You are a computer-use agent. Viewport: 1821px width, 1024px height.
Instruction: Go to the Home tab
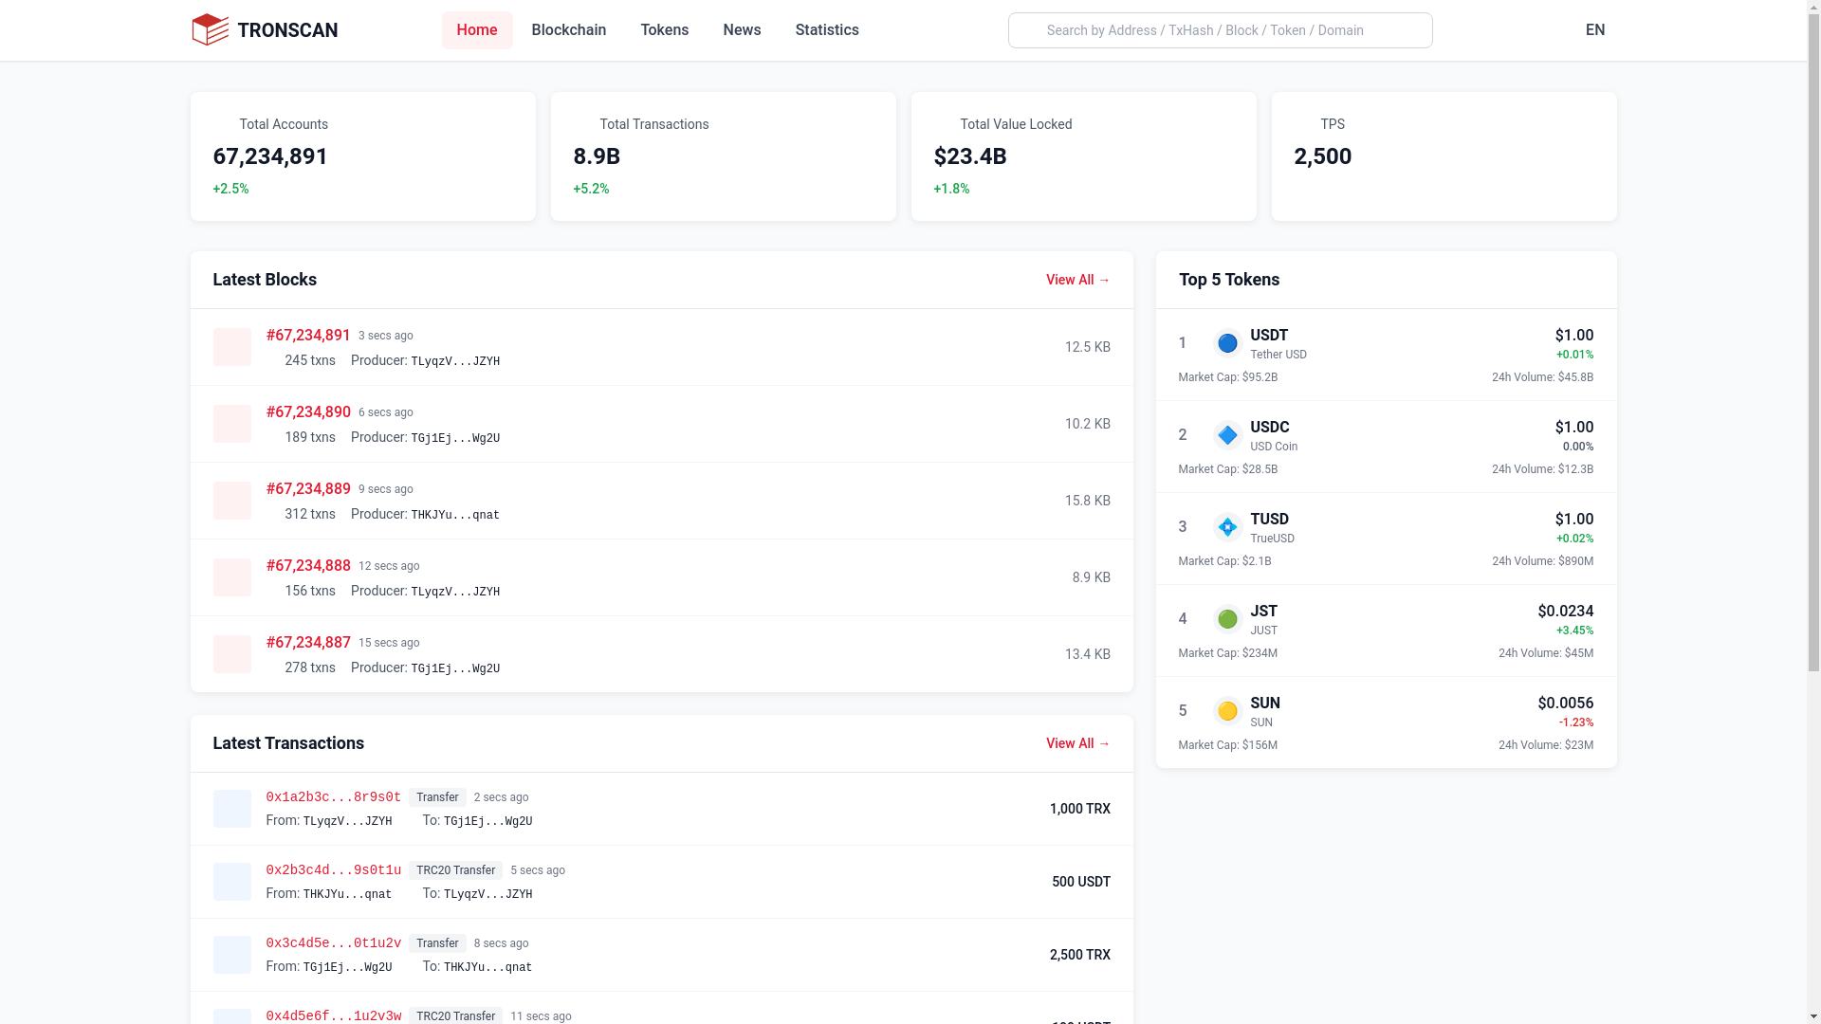[477, 30]
